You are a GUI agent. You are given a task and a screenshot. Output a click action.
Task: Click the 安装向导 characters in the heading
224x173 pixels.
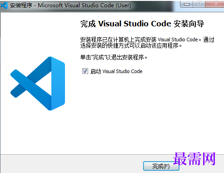[189, 24]
